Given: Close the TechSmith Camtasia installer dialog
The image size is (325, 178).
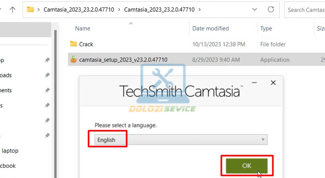Looking at the screenshot, I should point(273,83).
